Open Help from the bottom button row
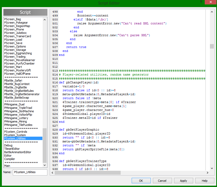 205,181
